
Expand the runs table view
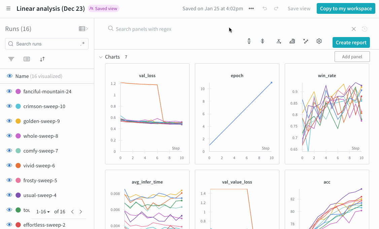tap(83, 29)
